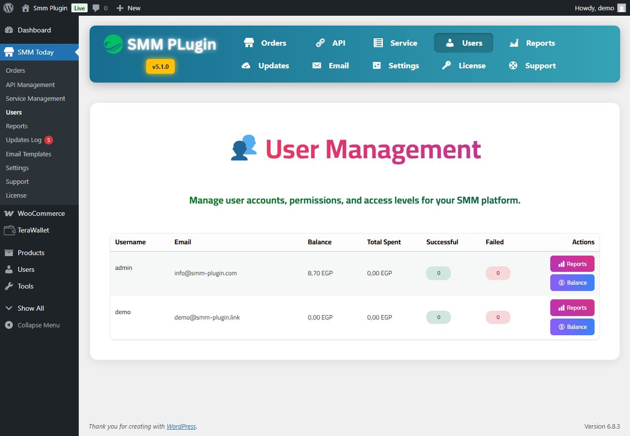Click the SMM Plugin green logo
The width and height of the screenshot is (630, 436).
113,44
